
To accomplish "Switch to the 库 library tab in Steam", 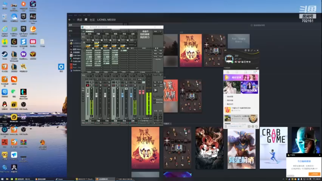I will point(86,20).
